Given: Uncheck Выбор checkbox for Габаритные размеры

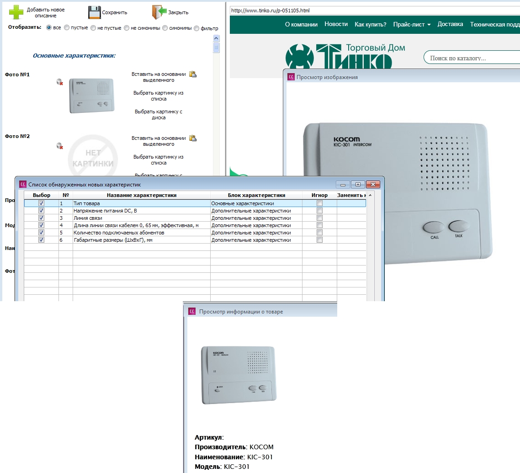Looking at the screenshot, I should [41, 240].
